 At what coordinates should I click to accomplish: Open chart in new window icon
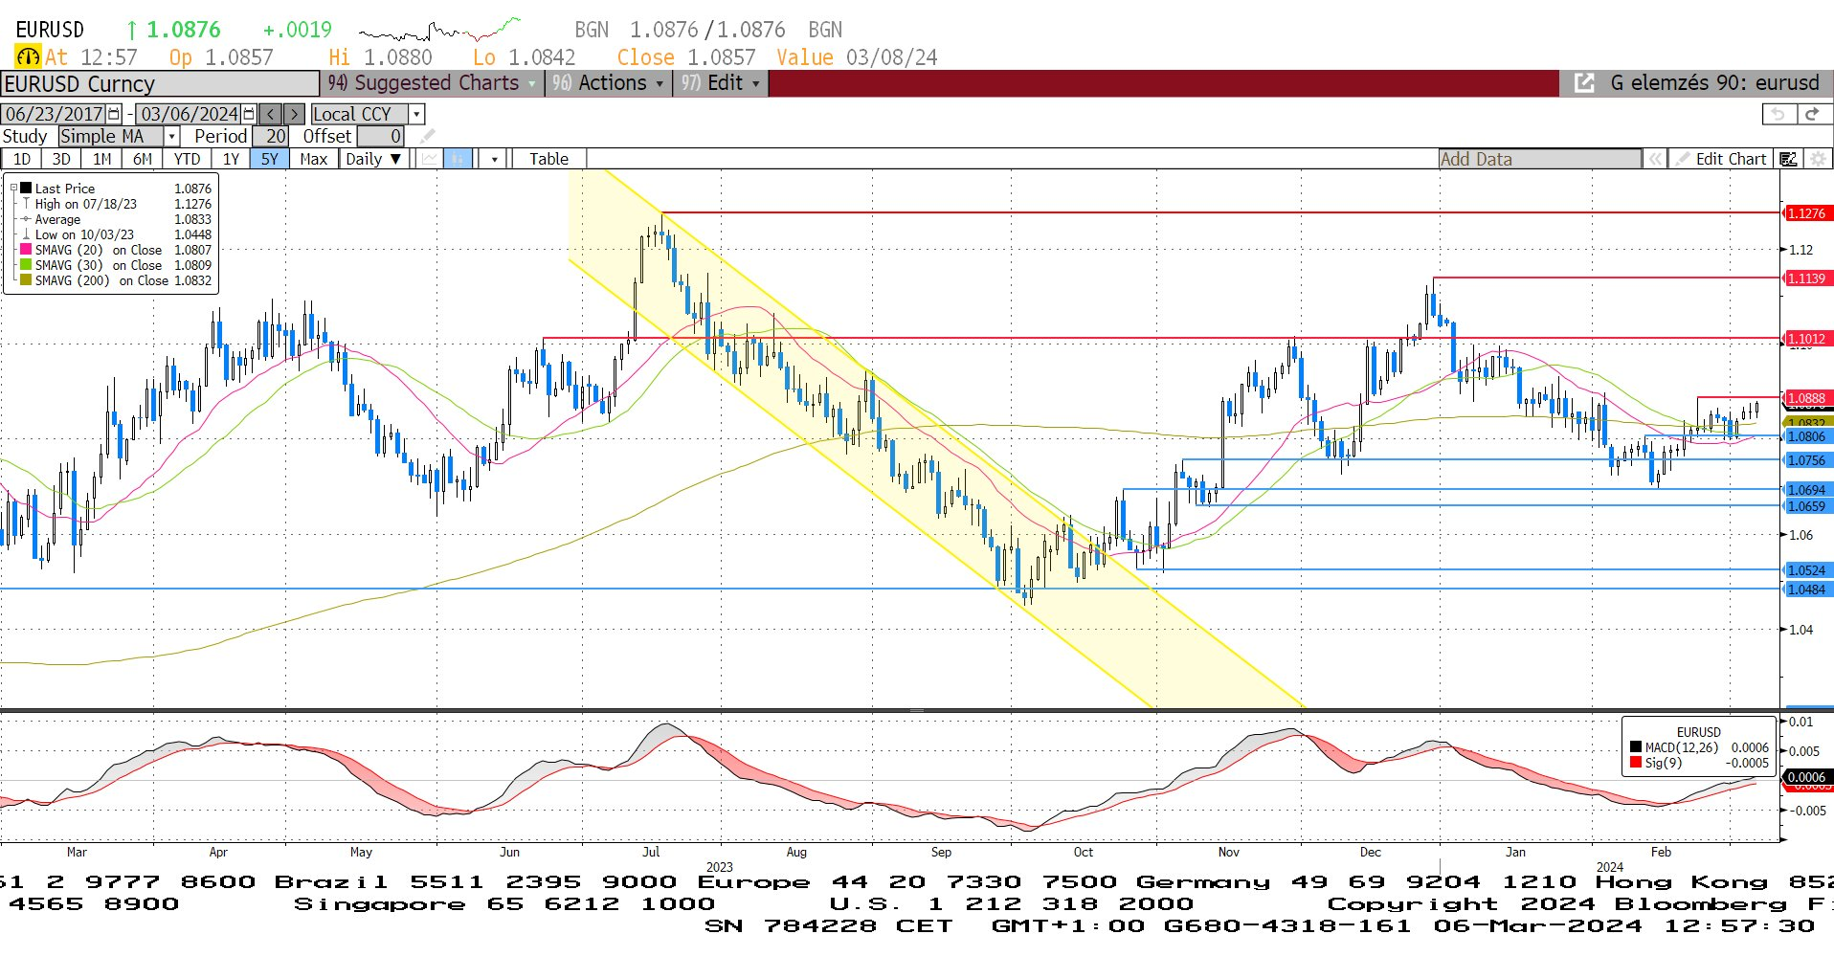(x=1584, y=83)
